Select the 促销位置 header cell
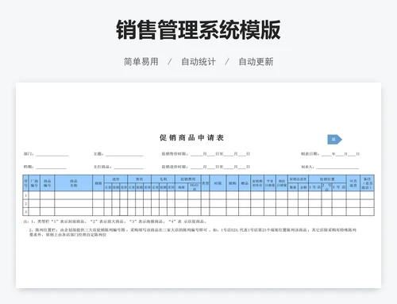This screenshot has height=304, width=397. click(327, 179)
